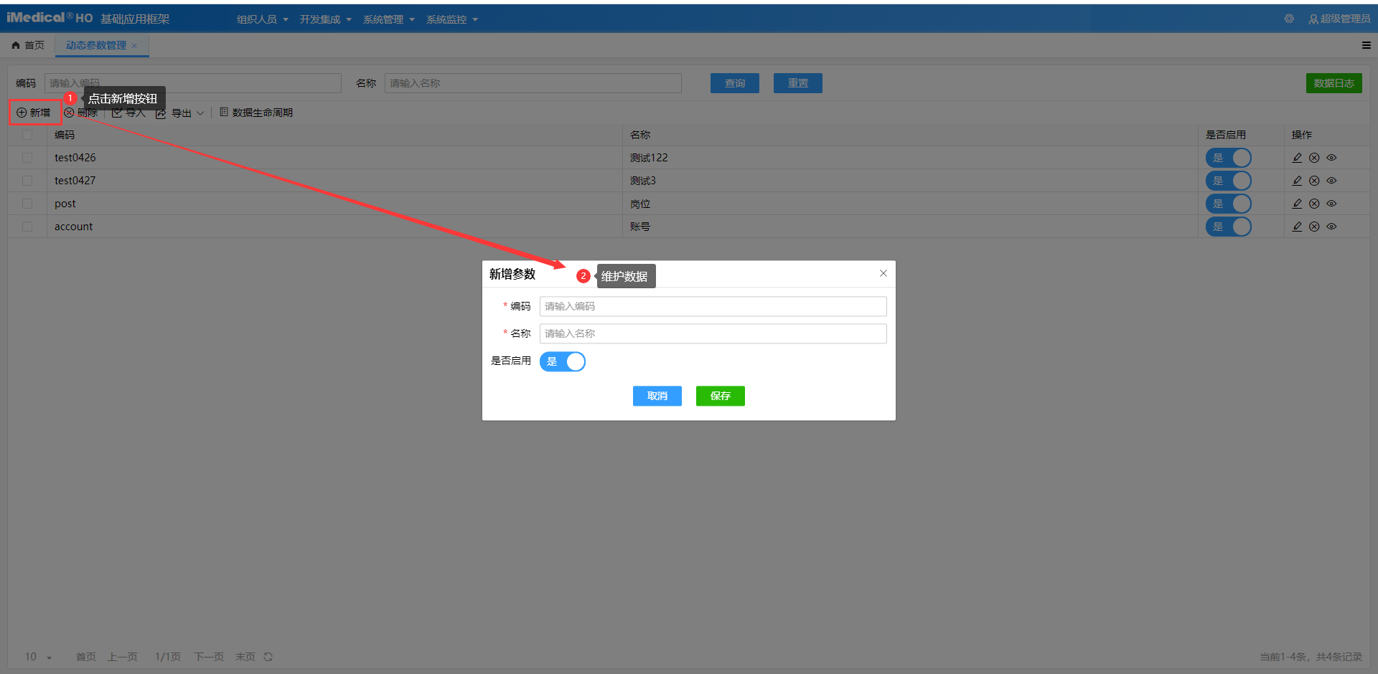Expand the 系统管理 menu

pyautogui.click(x=388, y=19)
